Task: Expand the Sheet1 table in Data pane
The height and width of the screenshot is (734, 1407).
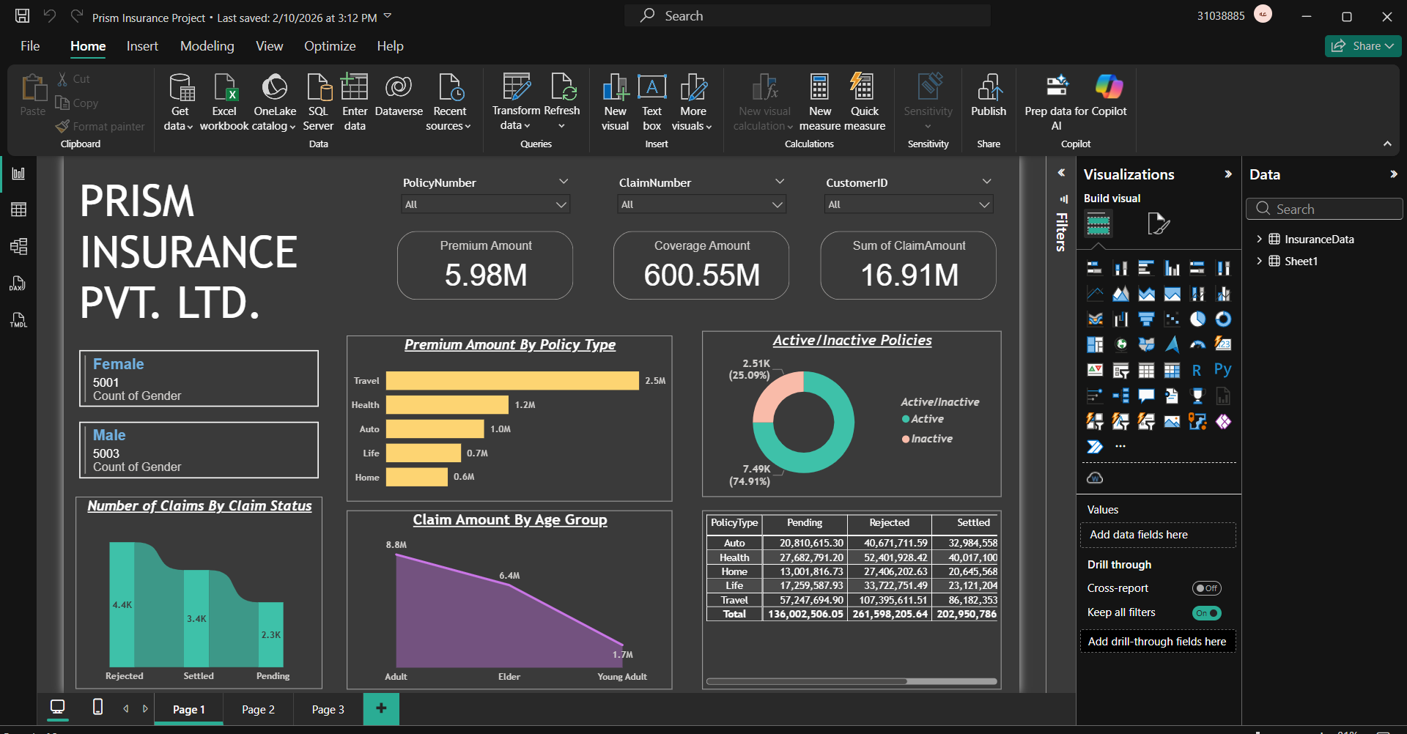Action: [x=1259, y=261]
